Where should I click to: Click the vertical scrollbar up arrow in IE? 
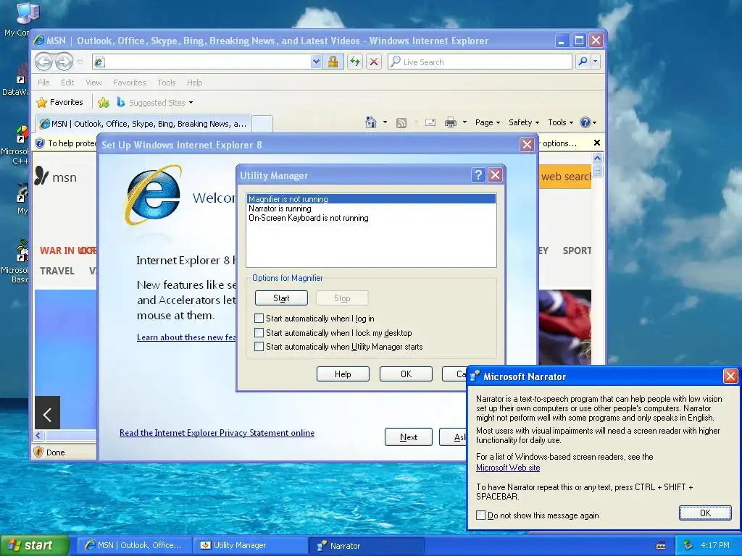pyautogui.click(x=597, y=158)
